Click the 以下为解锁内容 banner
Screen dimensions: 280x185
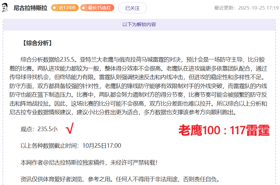click(x=139, y=24)
